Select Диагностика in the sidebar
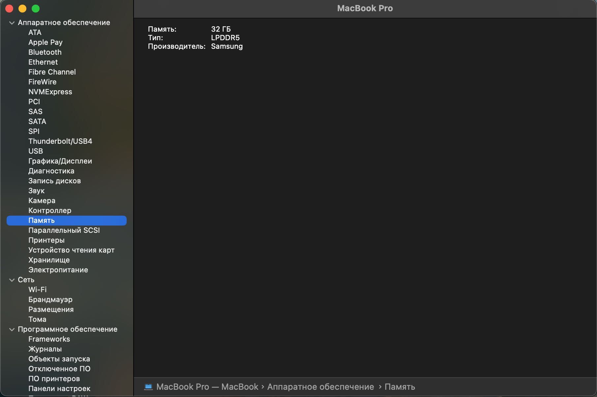Viewport: 597px width, 397px height. [x=51, y=171]
